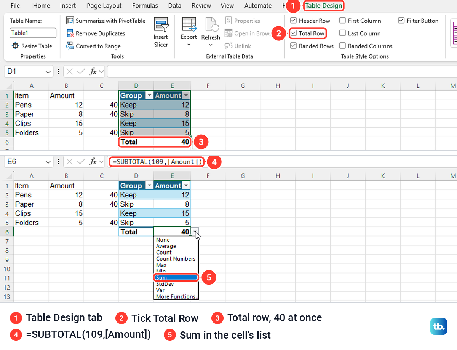Image resolution: width=457 pixels, height=350 pixels.
Task: Switch to the Table Design tab
Action: coord(324,6)
